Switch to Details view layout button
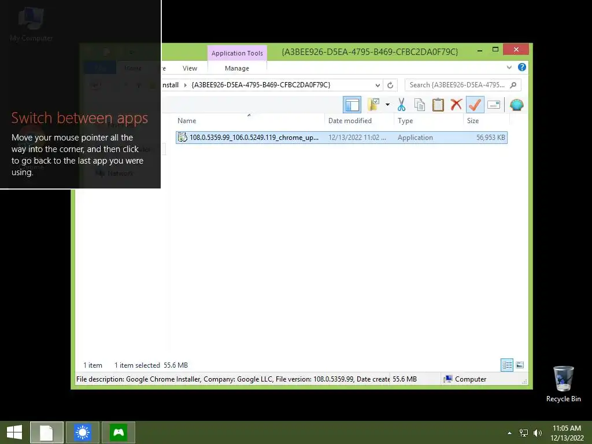Screen dimensions: 592x444 506,365
